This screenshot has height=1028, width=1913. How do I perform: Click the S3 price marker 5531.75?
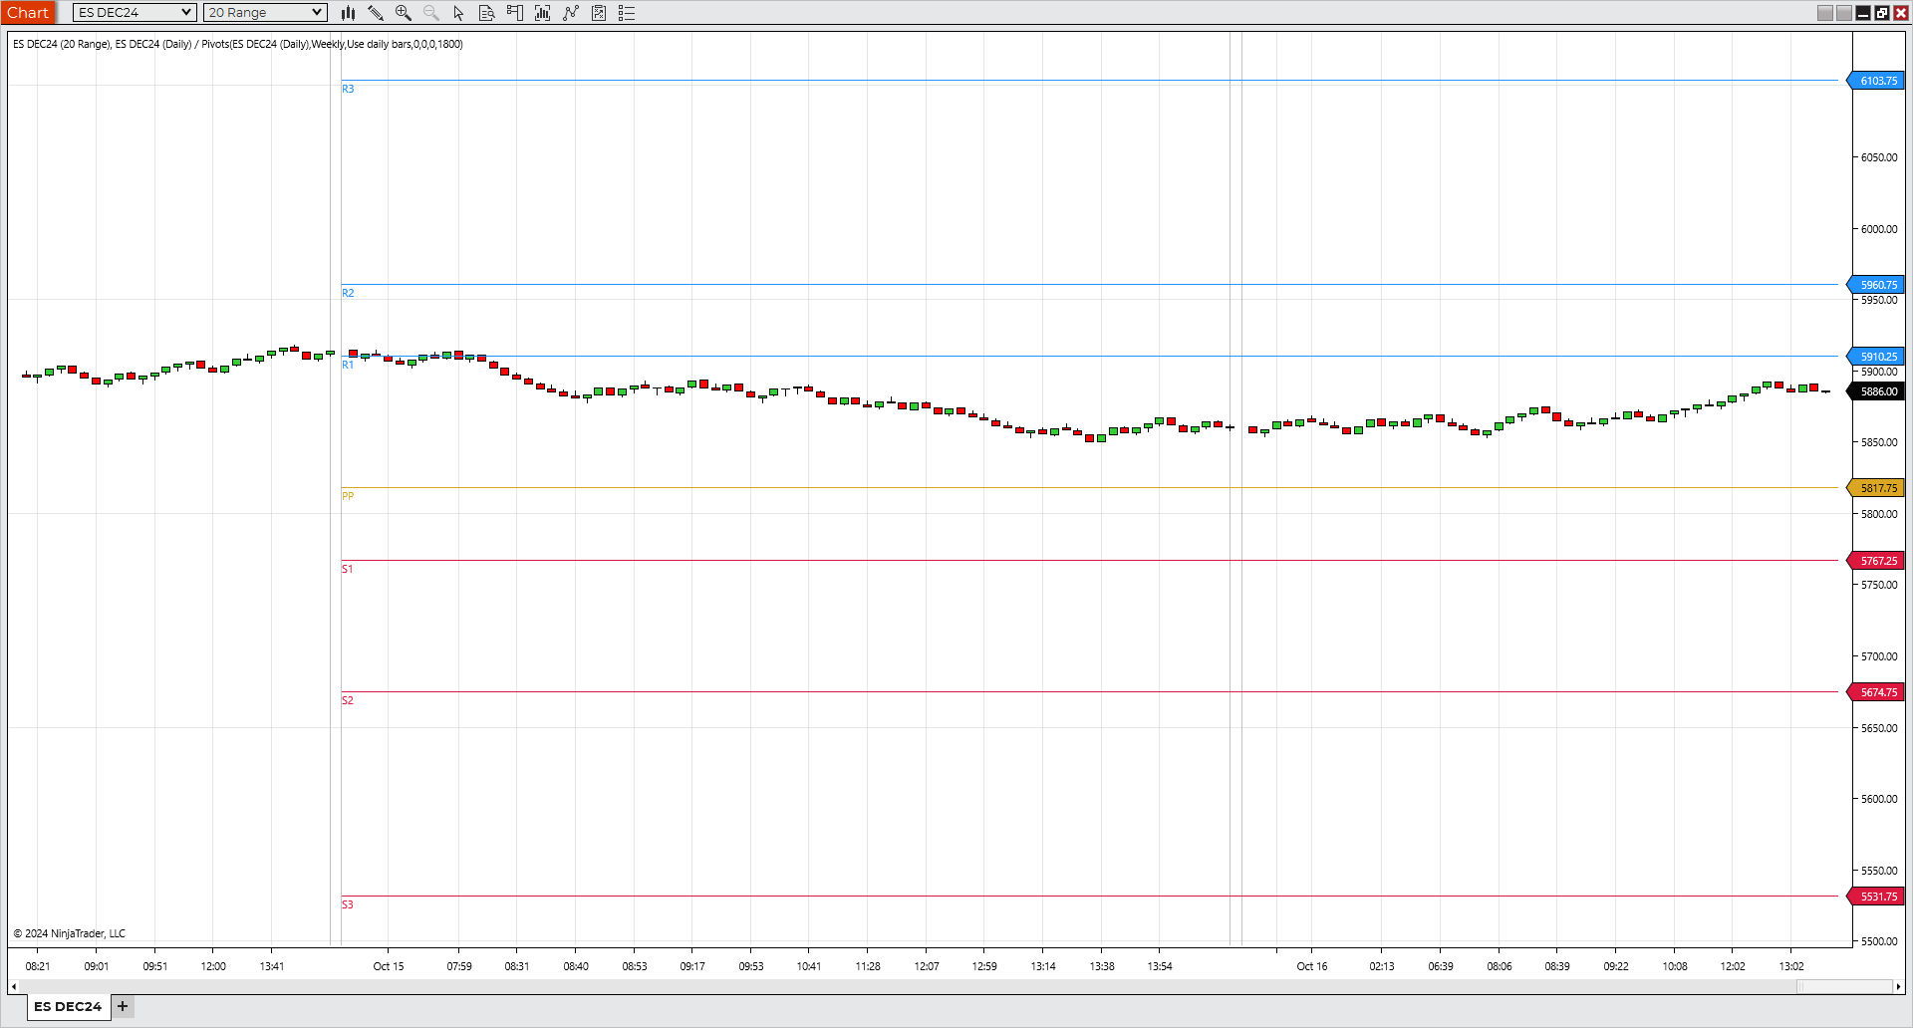click(1876, 897)
